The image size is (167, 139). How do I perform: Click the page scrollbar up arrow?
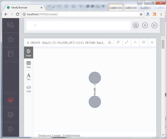163,38
